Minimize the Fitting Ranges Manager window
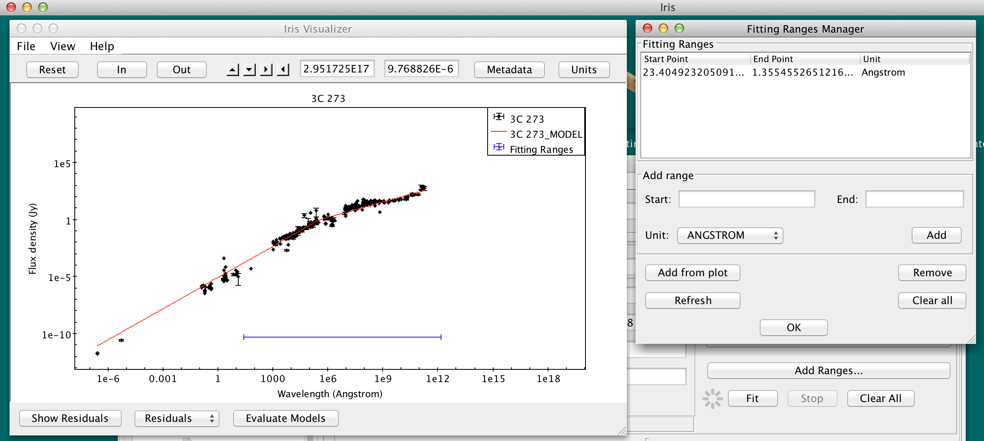 663,29
